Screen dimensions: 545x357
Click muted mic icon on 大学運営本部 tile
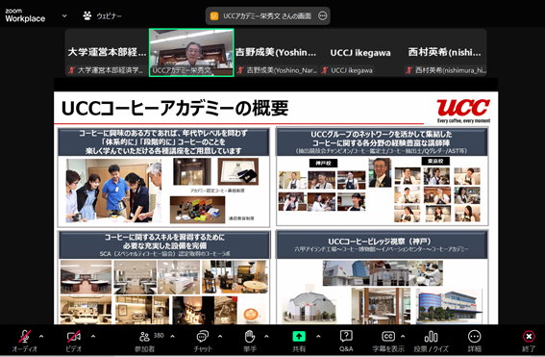coord(71,70)
